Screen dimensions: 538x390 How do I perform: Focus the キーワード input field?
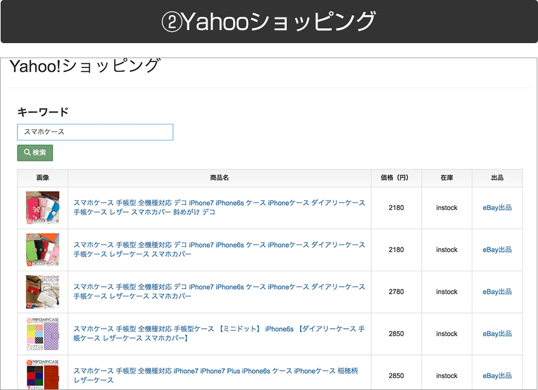coord(95,132)
